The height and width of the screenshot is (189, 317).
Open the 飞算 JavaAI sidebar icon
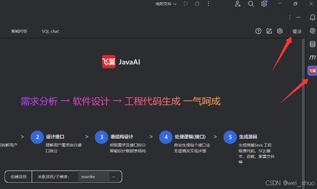(312, 71)
